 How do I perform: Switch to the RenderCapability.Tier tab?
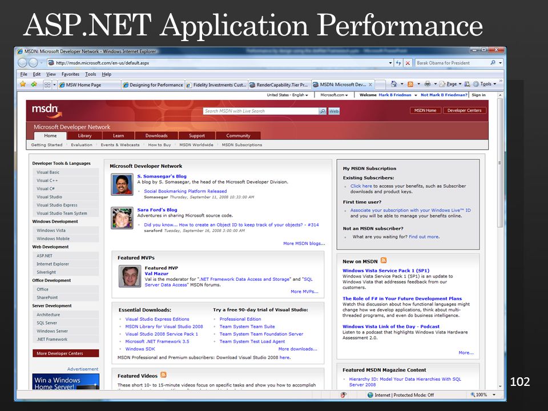[280, 84]
